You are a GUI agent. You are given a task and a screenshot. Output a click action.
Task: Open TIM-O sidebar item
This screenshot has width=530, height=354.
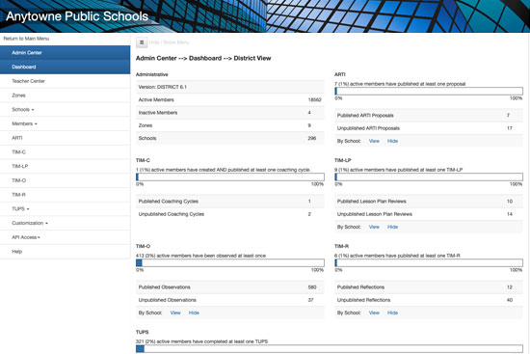pos(65,180)
